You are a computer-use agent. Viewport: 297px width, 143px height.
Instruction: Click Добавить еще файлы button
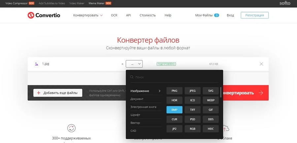(58, 93)
